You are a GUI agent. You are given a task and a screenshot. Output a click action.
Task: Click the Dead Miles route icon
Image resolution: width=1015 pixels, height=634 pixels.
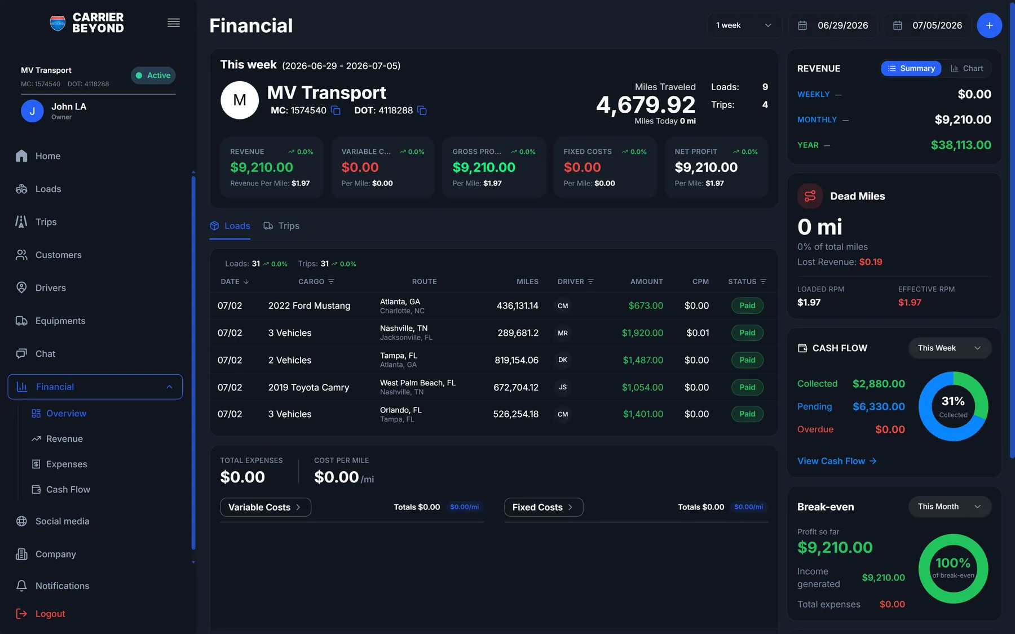810,196
